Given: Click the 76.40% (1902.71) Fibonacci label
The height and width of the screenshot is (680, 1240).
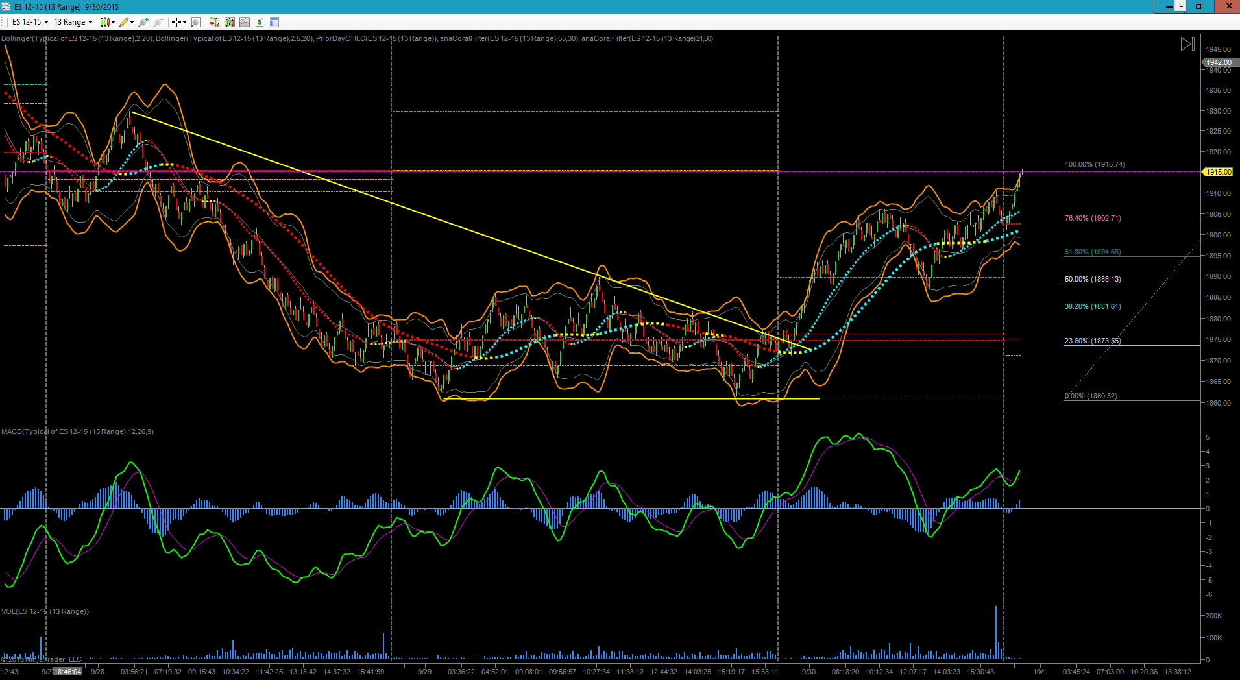Looking at the screenshot, I should [x=1093, y=218].
